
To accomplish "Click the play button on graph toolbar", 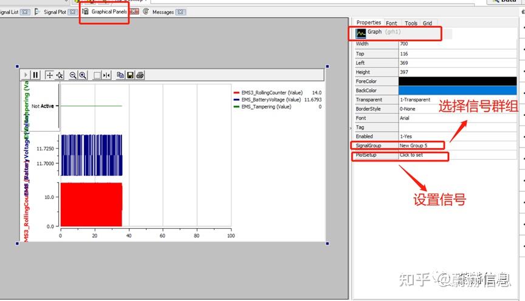I will 26,75.
